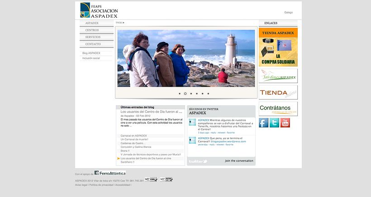The width and height of the screenshot is (371, 197).
Task: Select 'Carnaval en ASPADEX' blog entry
Action: [x=133, y=136]
